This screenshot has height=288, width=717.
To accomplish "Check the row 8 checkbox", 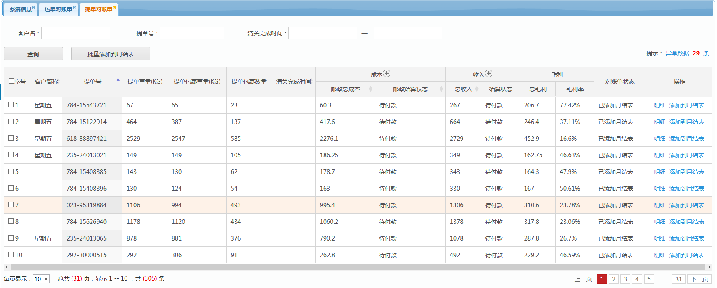I will click(x=11, y=221).
